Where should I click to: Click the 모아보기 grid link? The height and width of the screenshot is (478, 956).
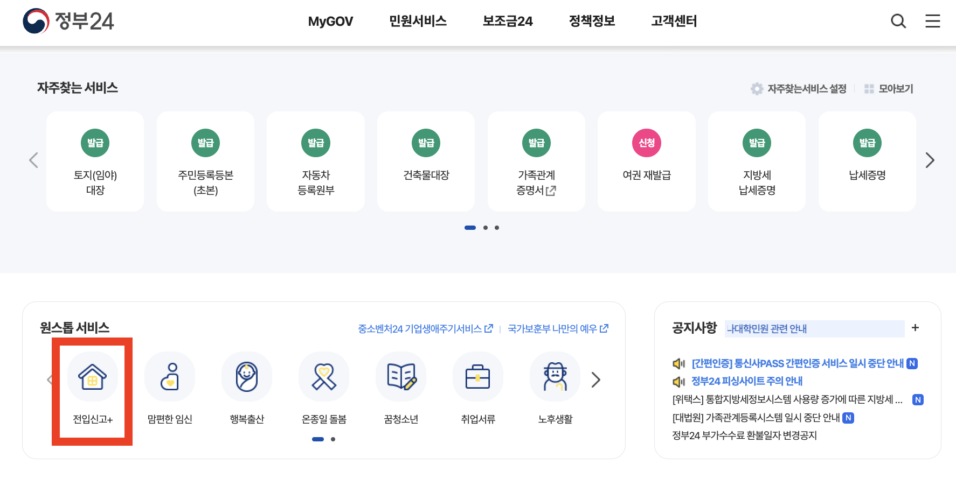pyautogui.click(x=889, y=89)
